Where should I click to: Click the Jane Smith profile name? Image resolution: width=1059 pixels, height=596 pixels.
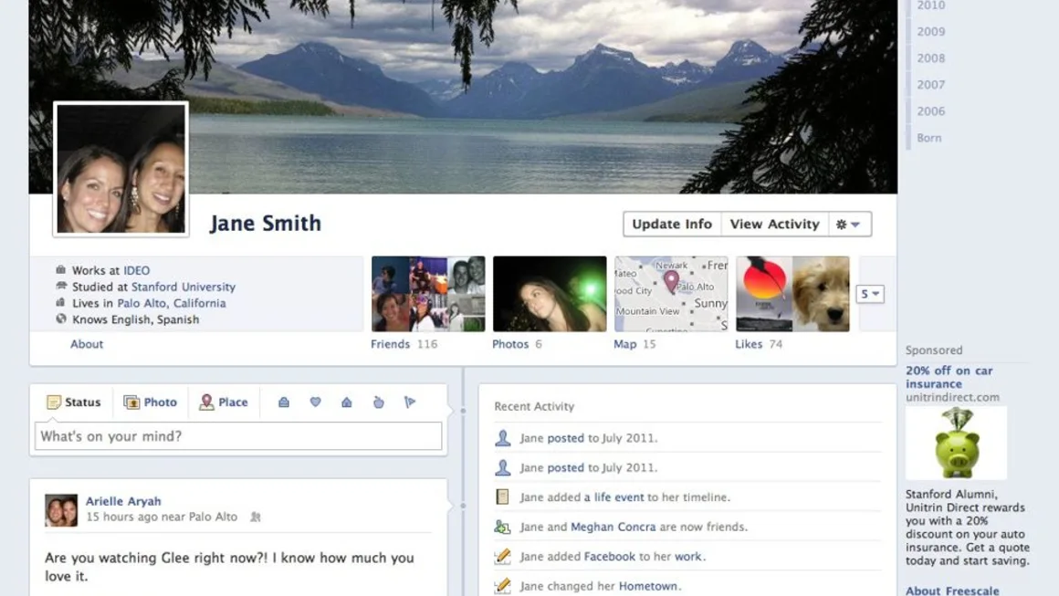pyautogui.click(x=266, y=224)
